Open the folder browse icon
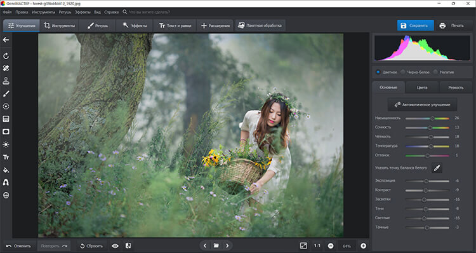476x253 pixels. coord(216,246)
